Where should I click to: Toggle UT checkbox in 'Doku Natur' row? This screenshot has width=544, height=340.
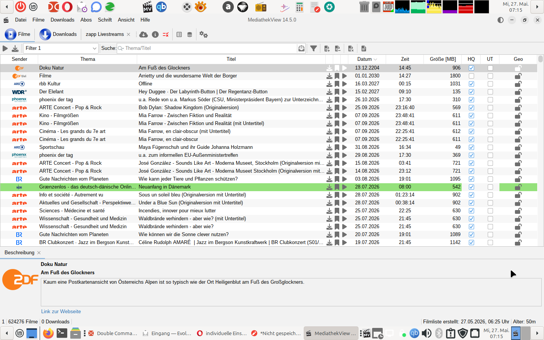pos(490,68)
